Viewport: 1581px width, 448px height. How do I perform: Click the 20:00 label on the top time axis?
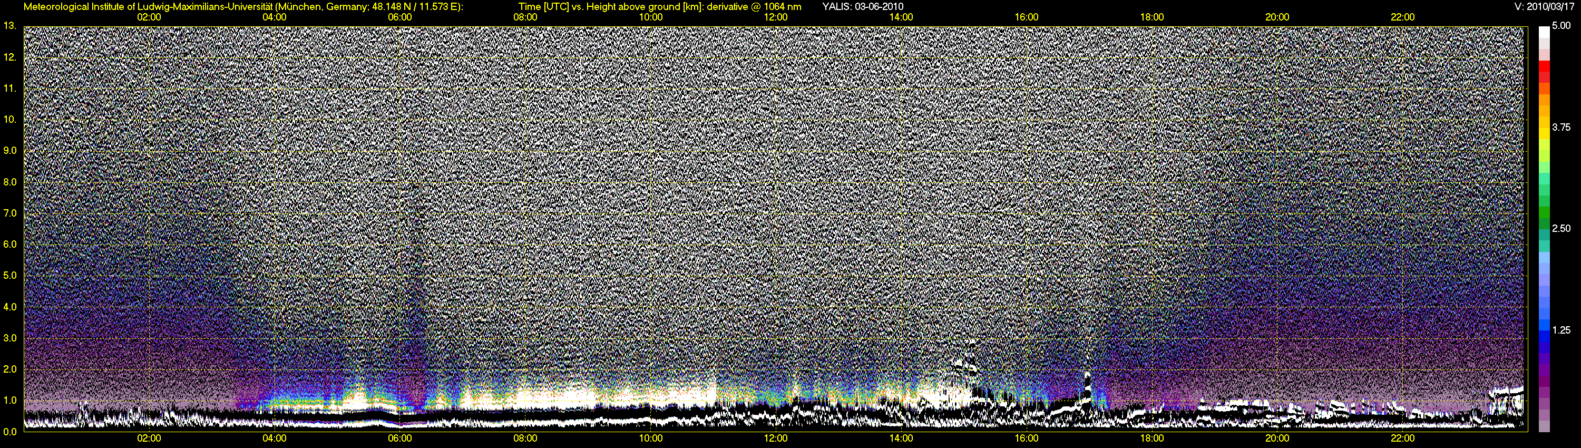click(1277, 16)
